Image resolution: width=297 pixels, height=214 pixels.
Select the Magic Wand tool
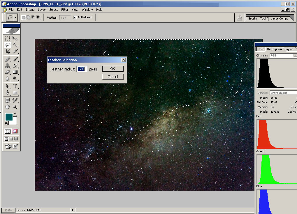click(x=15, y=45)
